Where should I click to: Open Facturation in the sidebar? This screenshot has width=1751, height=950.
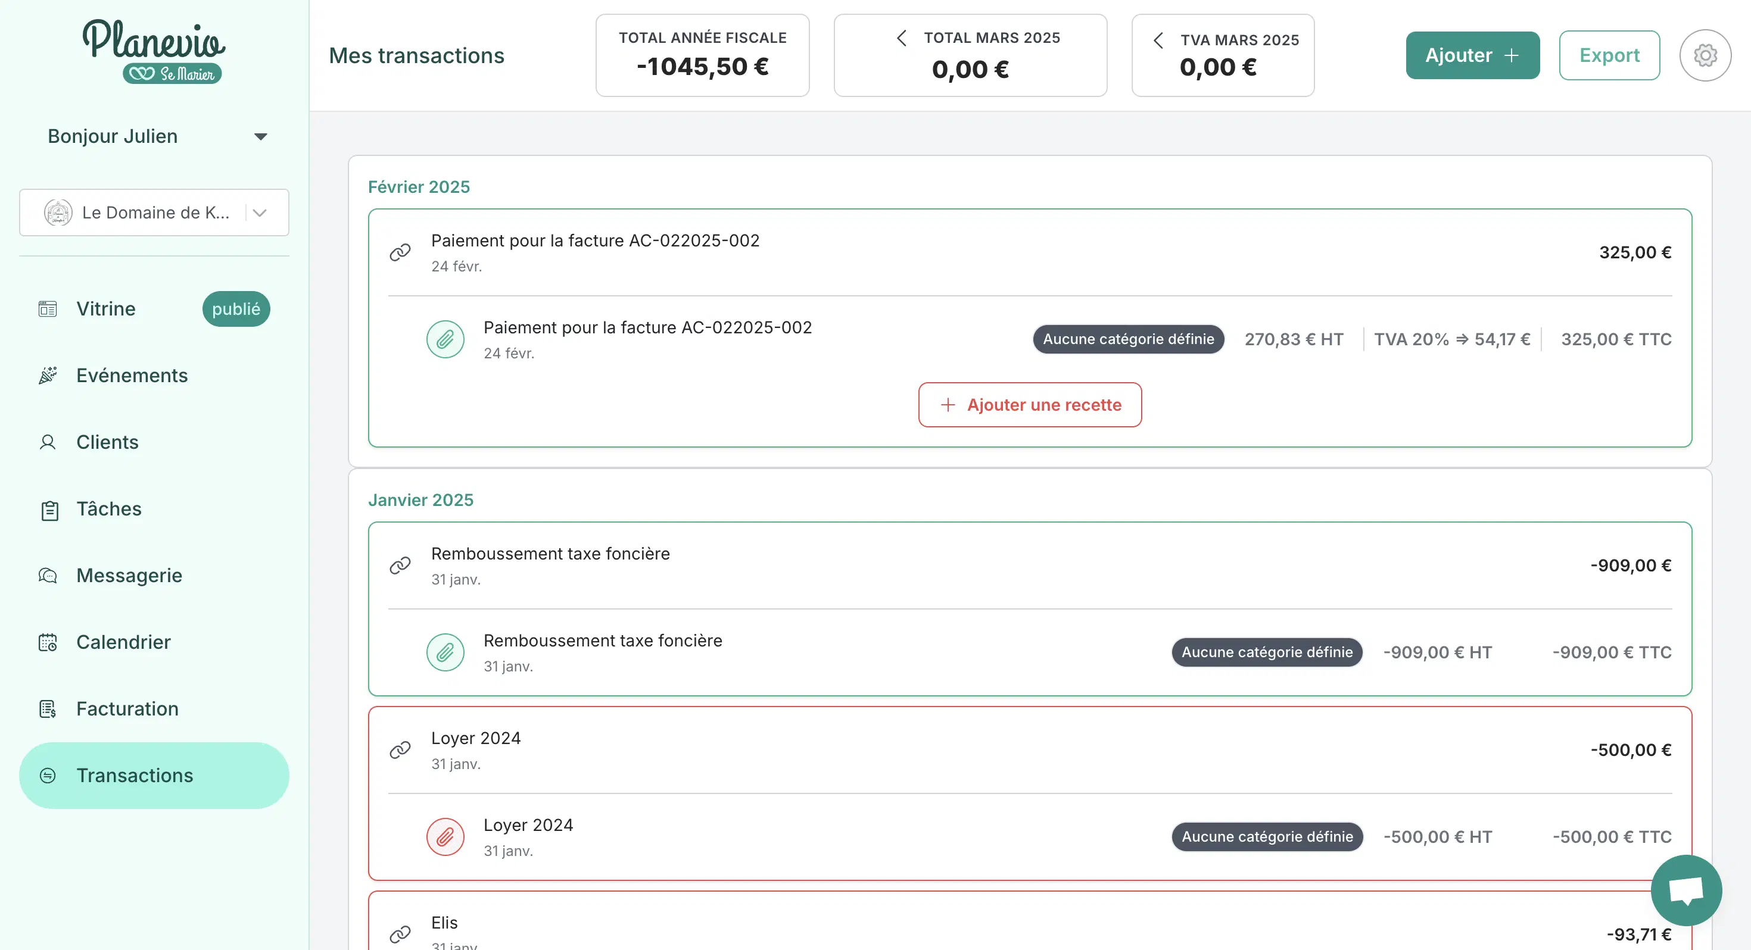[x=154, y=709]
